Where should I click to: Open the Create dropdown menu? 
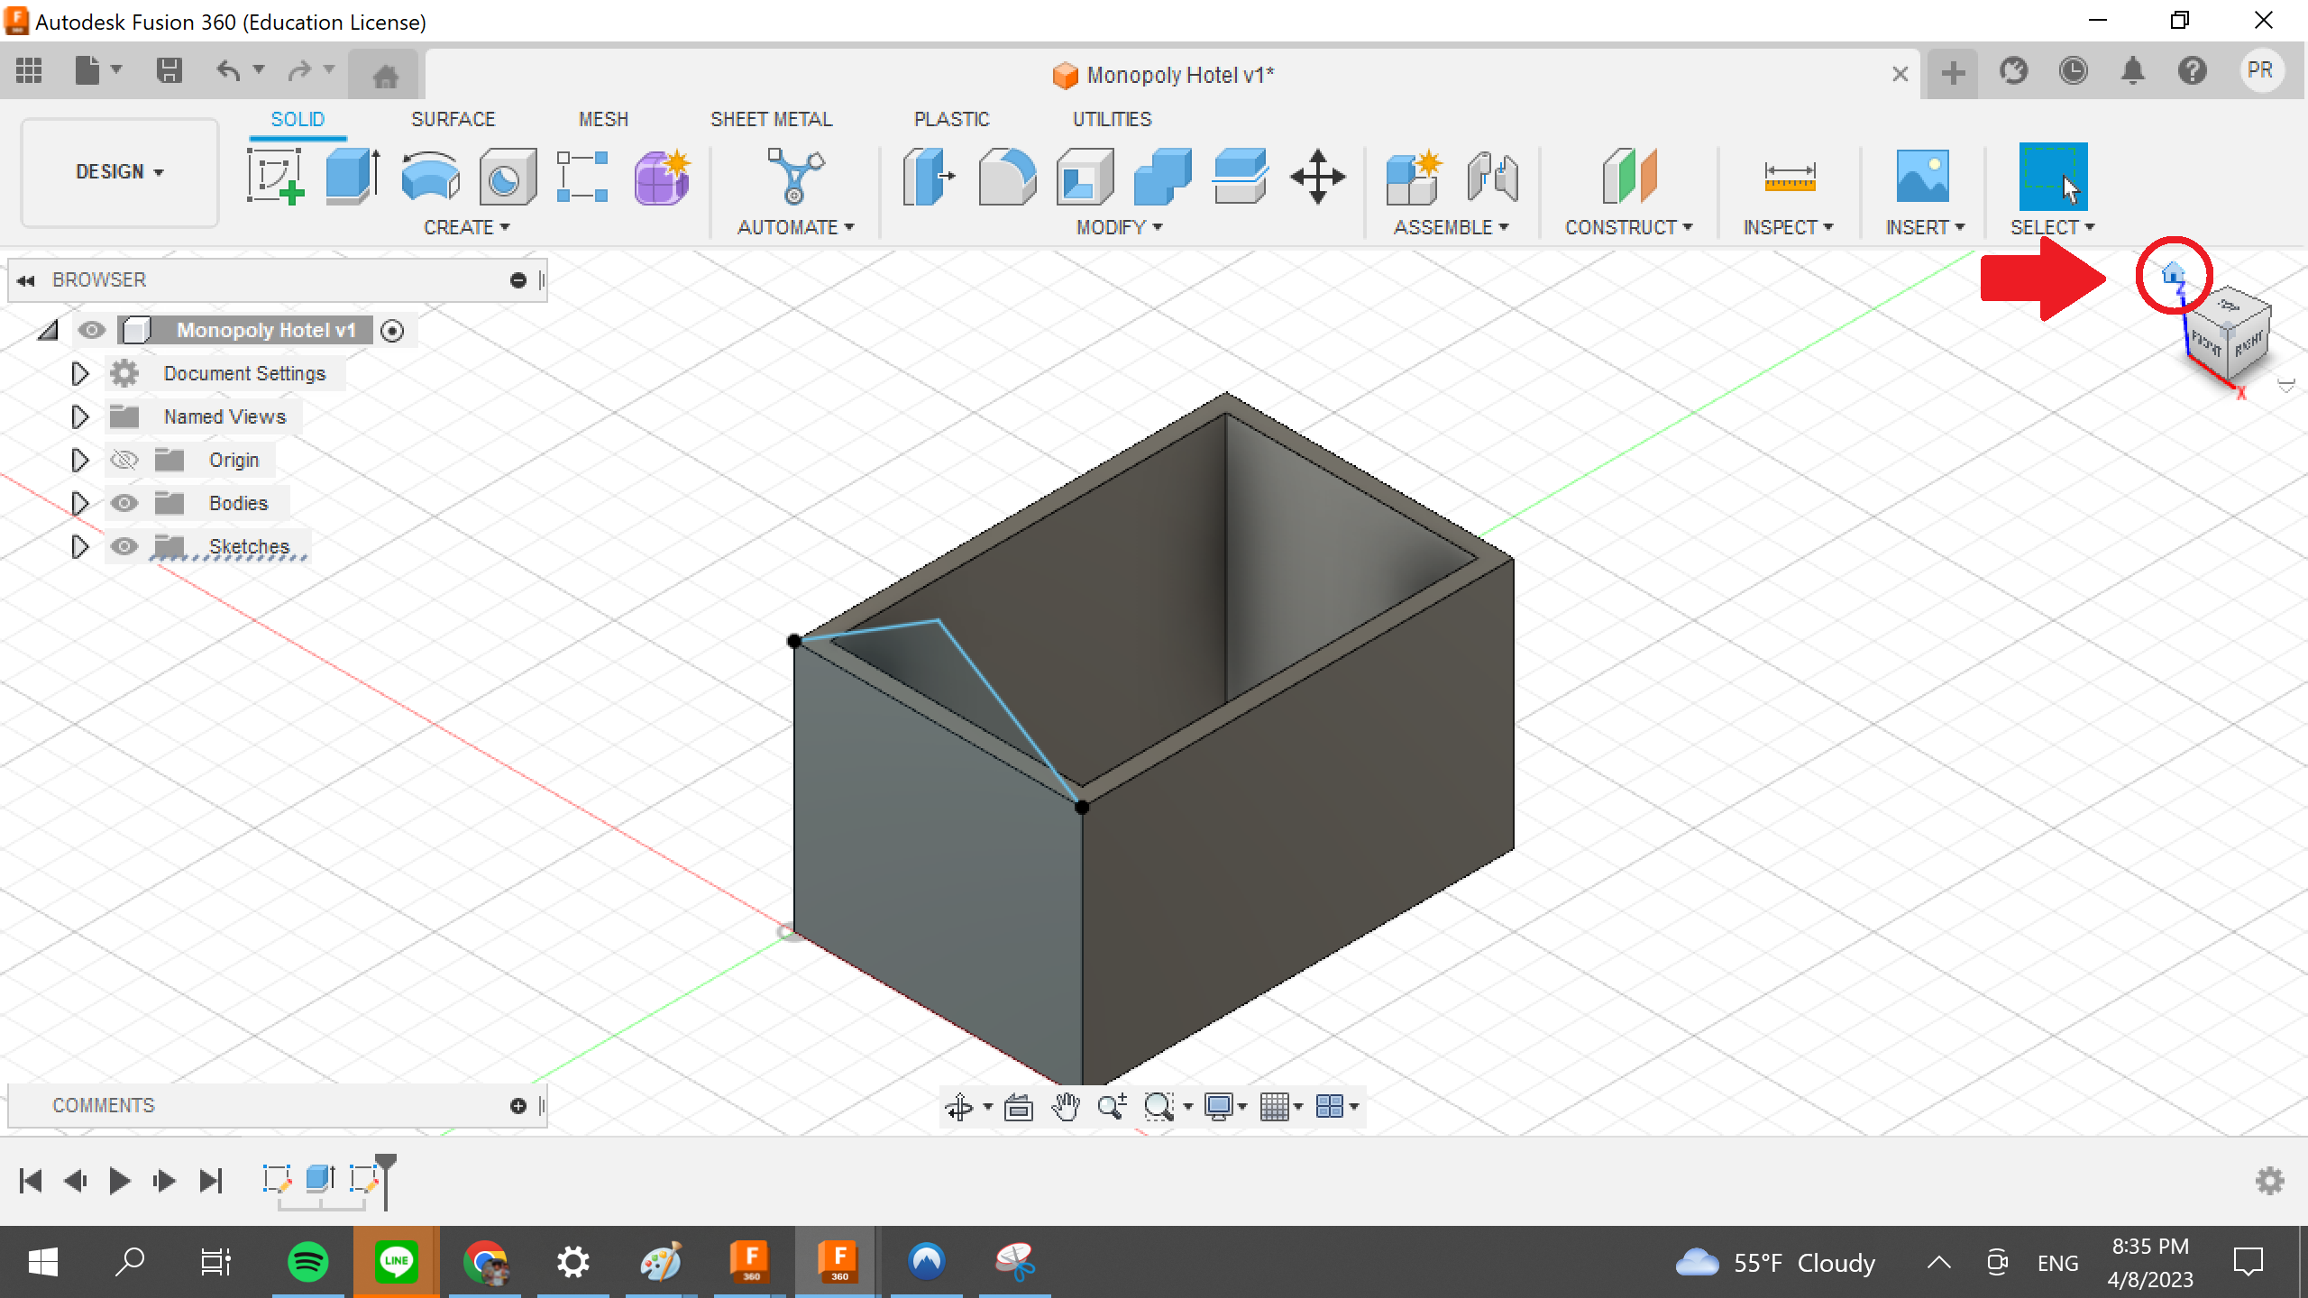click(467, 227)
